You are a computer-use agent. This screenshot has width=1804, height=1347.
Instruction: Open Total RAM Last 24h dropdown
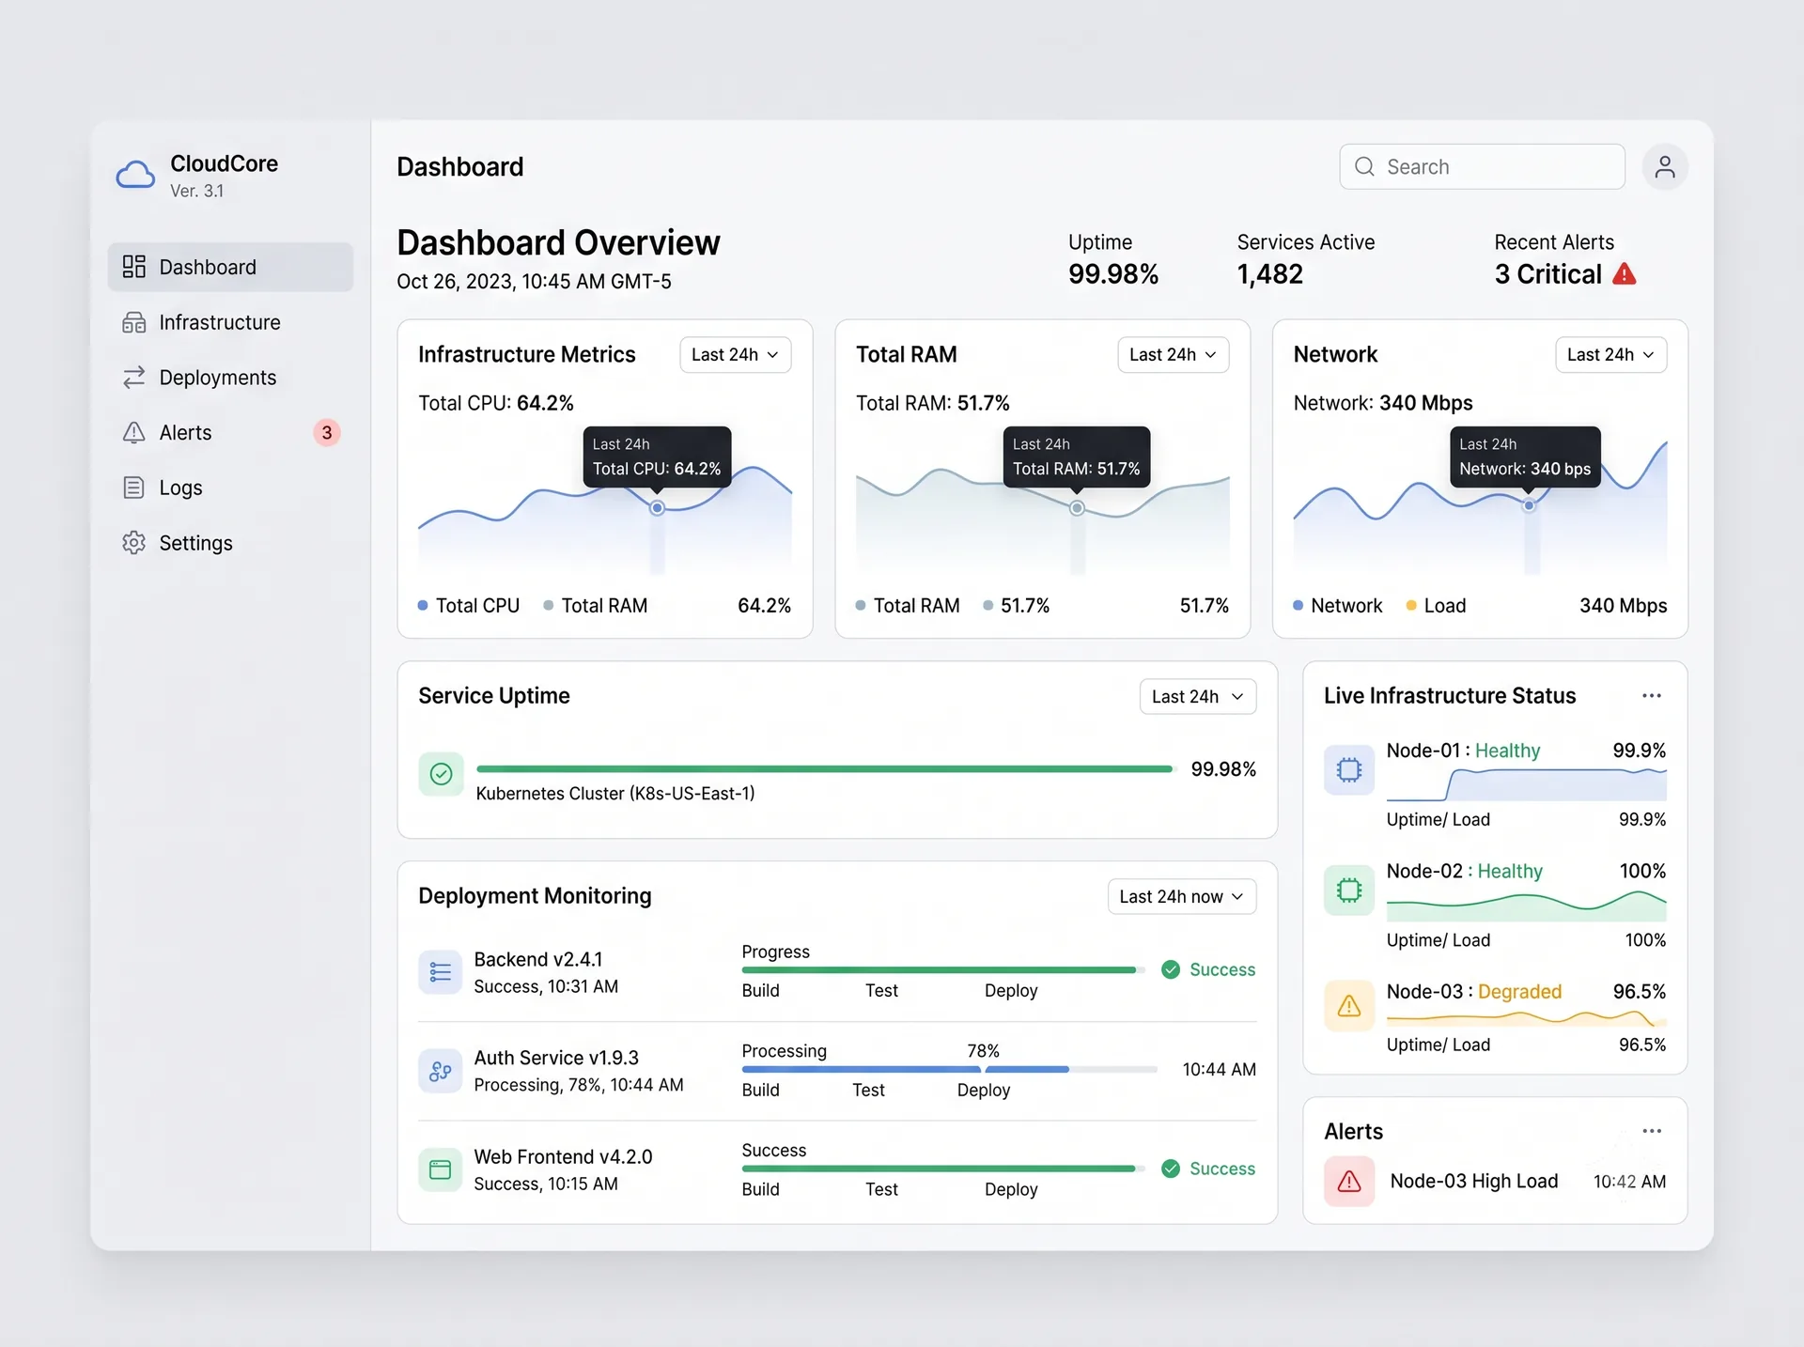pos(1174,355)
